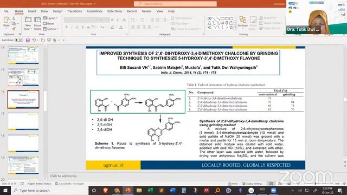This screenshot has height=195, width=347.
Task: Adjust the zoom slider in status bar
Action: coord(316,184)
